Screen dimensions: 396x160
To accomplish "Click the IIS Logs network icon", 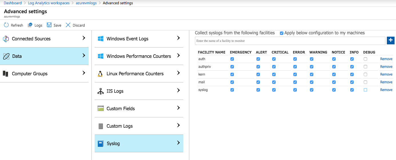I will [x=100, y=91].
